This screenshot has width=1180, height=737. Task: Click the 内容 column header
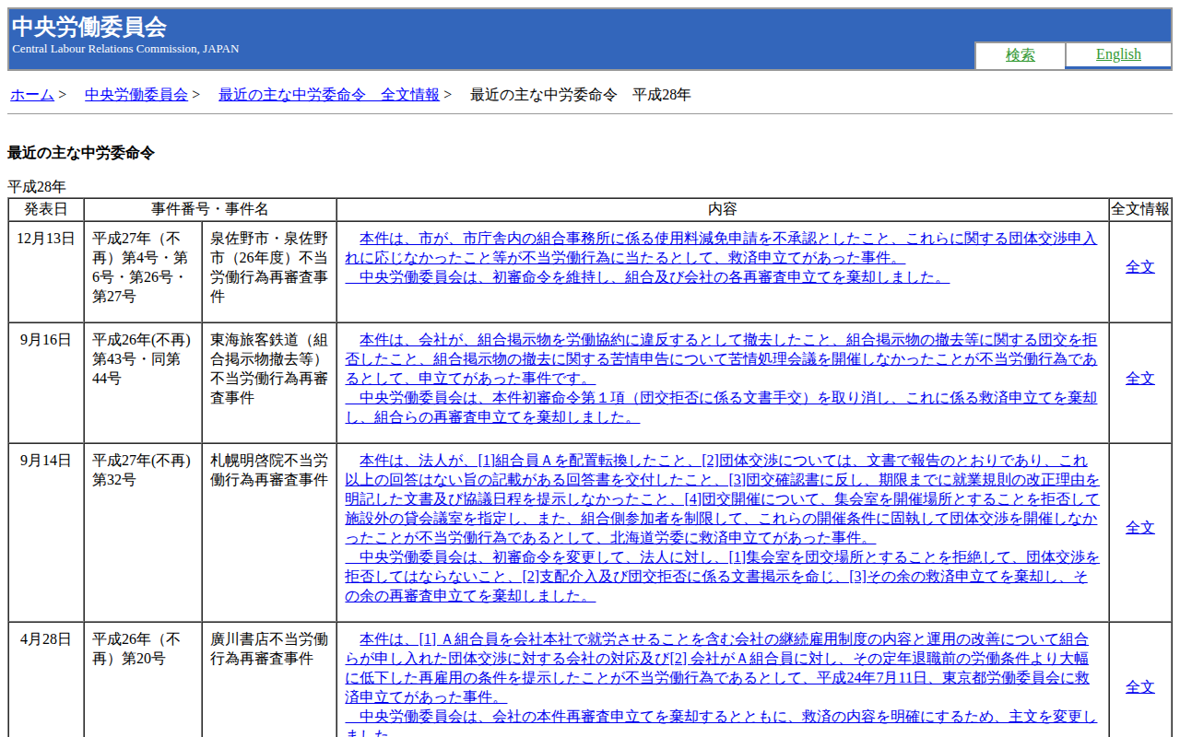[722, 209]
